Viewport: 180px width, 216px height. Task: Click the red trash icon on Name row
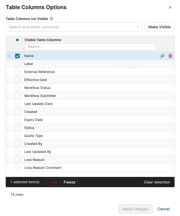click(x=170, y=56)
